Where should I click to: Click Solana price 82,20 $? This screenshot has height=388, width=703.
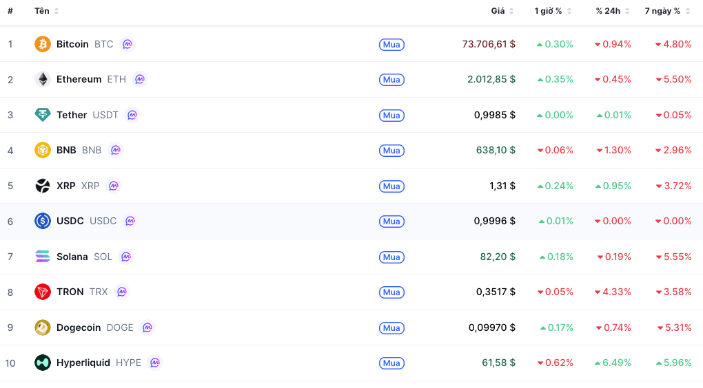point(498,257)
